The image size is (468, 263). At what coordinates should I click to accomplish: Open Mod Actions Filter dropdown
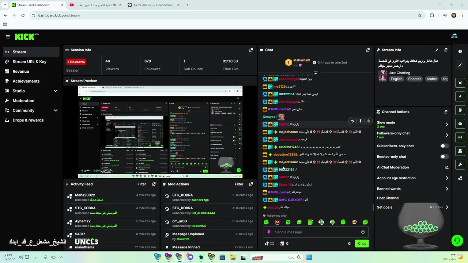[x=239, y=184]
